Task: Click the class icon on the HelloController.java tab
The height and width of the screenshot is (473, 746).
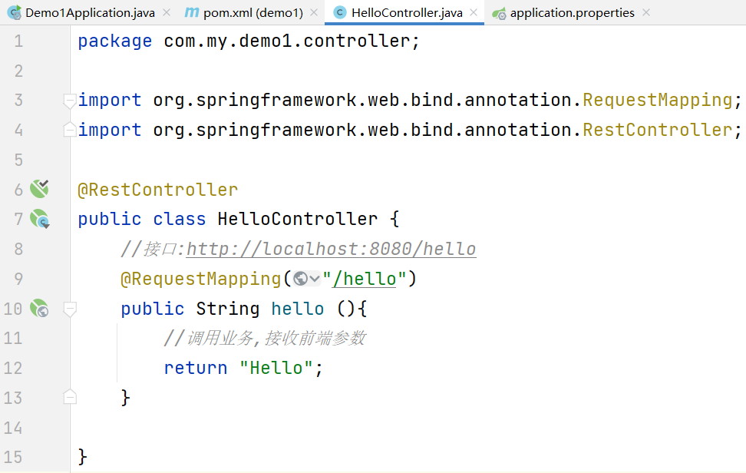Action: pos(340,13)
